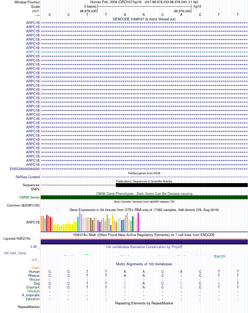Open the OMIM Genes track label
The image size is (248, 313).
pos(29,197)
